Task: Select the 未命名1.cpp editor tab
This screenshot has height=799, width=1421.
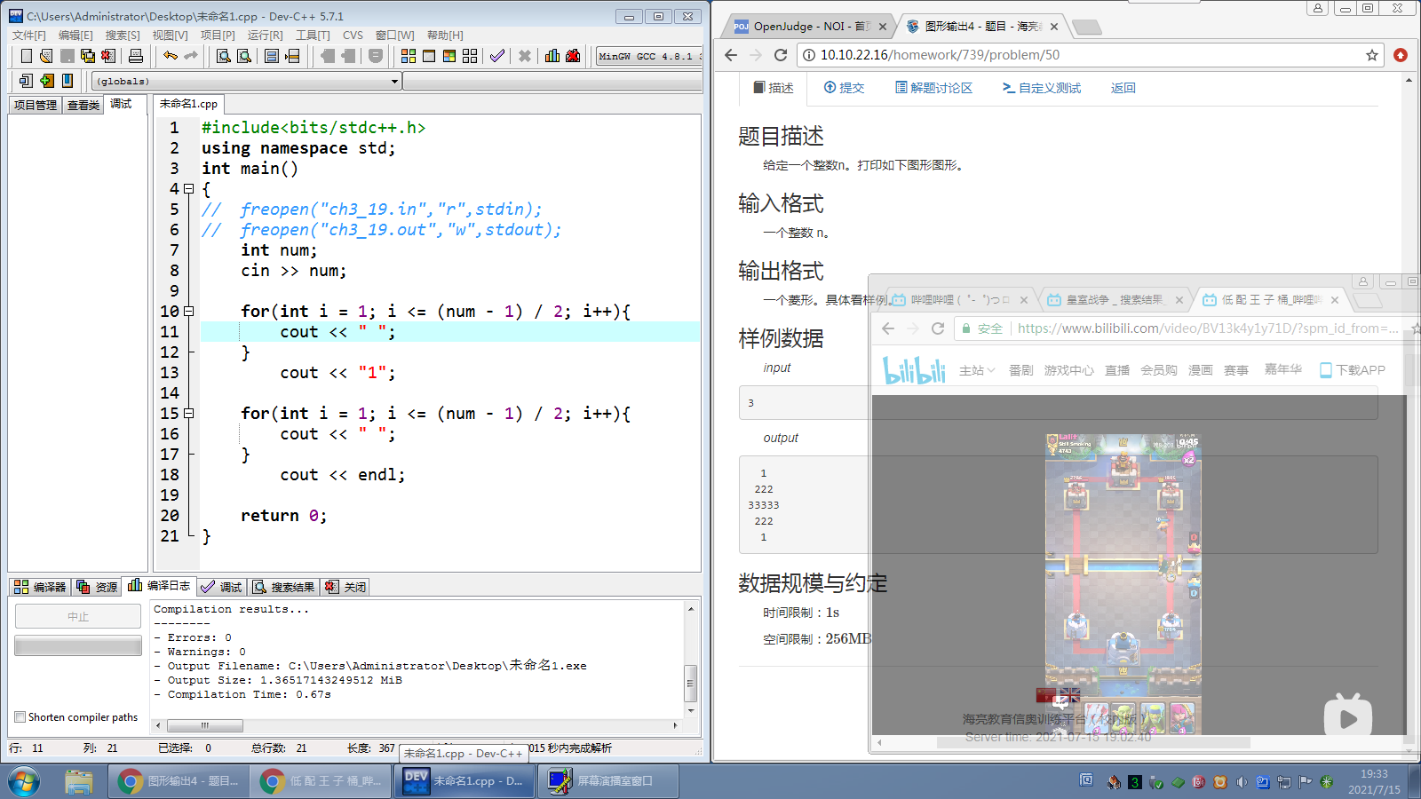Action: point(188,104)
